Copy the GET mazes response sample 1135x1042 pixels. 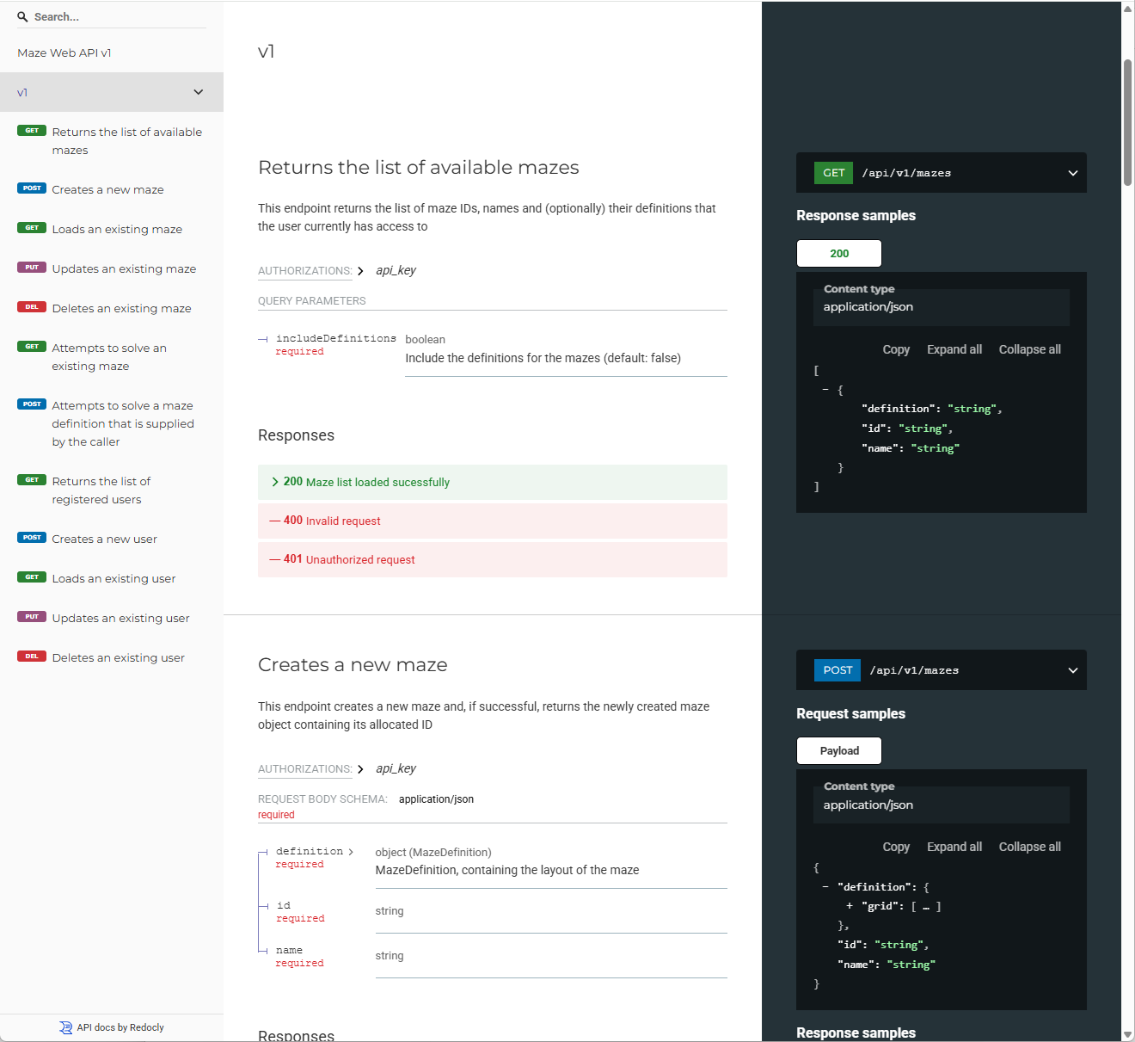pos(895,349)
